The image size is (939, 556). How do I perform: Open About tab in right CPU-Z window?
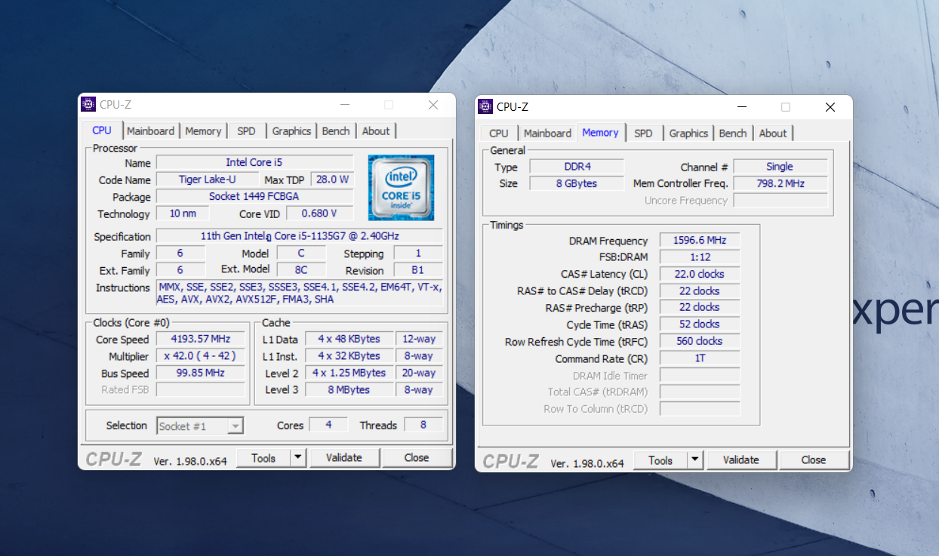click(773, 134)
